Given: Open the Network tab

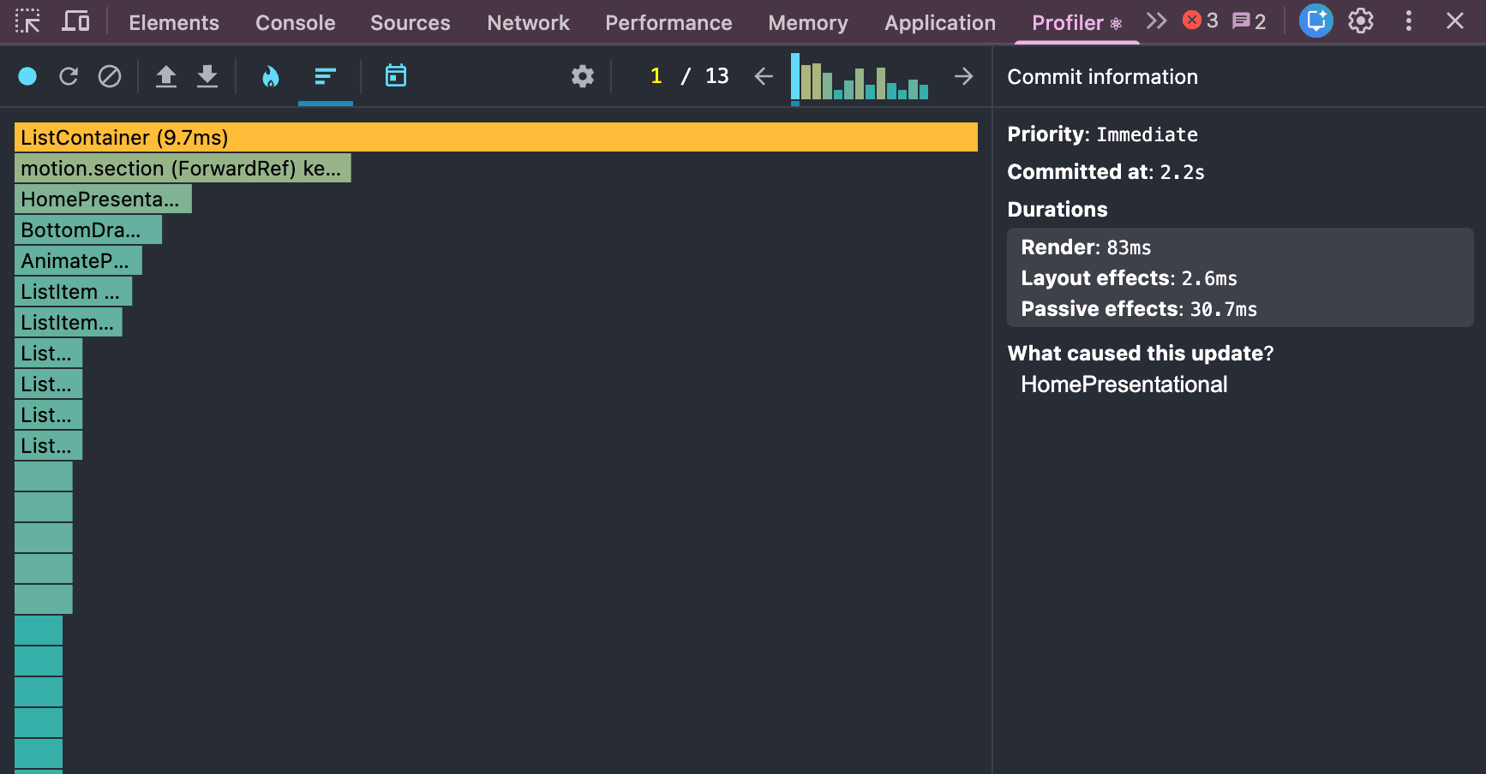Looking at the screenshot, I should click(528, 23).
